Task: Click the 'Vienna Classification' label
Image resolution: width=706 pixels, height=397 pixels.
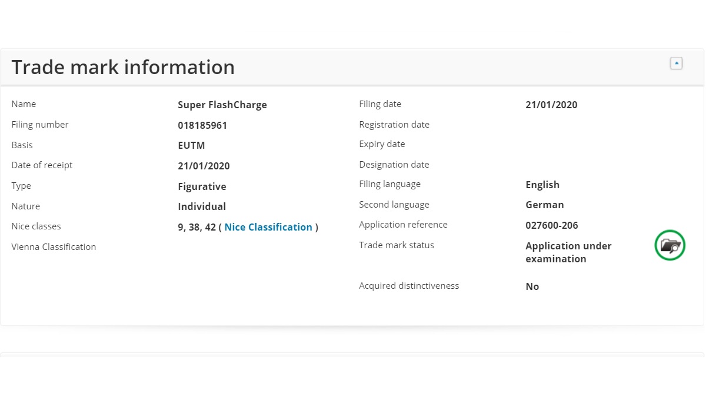Action: point(54,247)
